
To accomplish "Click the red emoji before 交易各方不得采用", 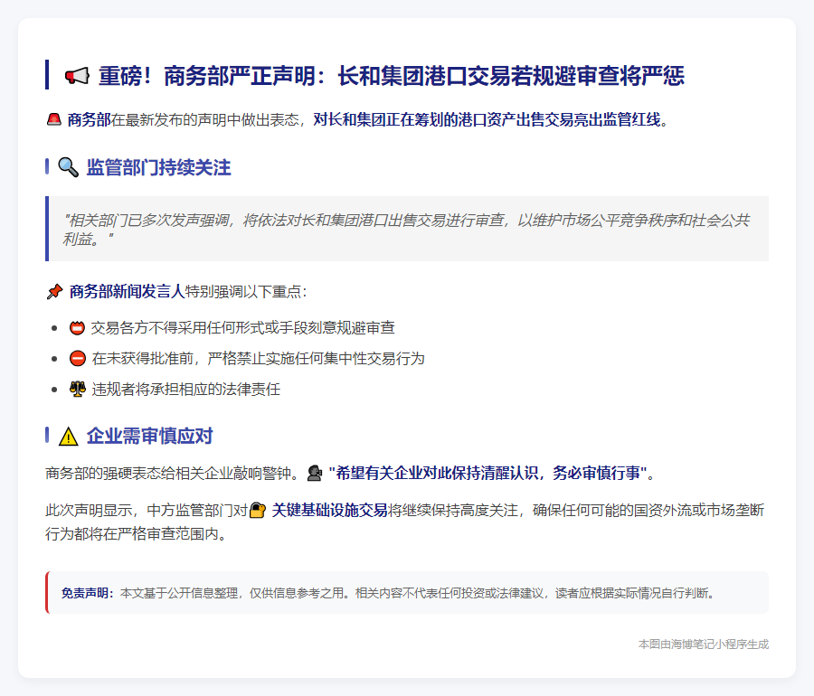I will 77,328.
